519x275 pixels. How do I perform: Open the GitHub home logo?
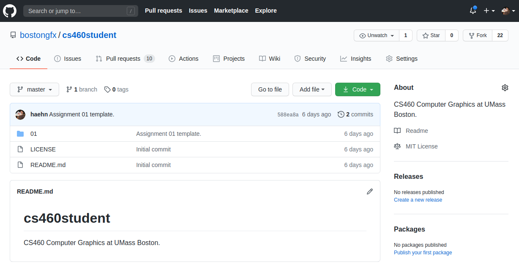point(10,11)
